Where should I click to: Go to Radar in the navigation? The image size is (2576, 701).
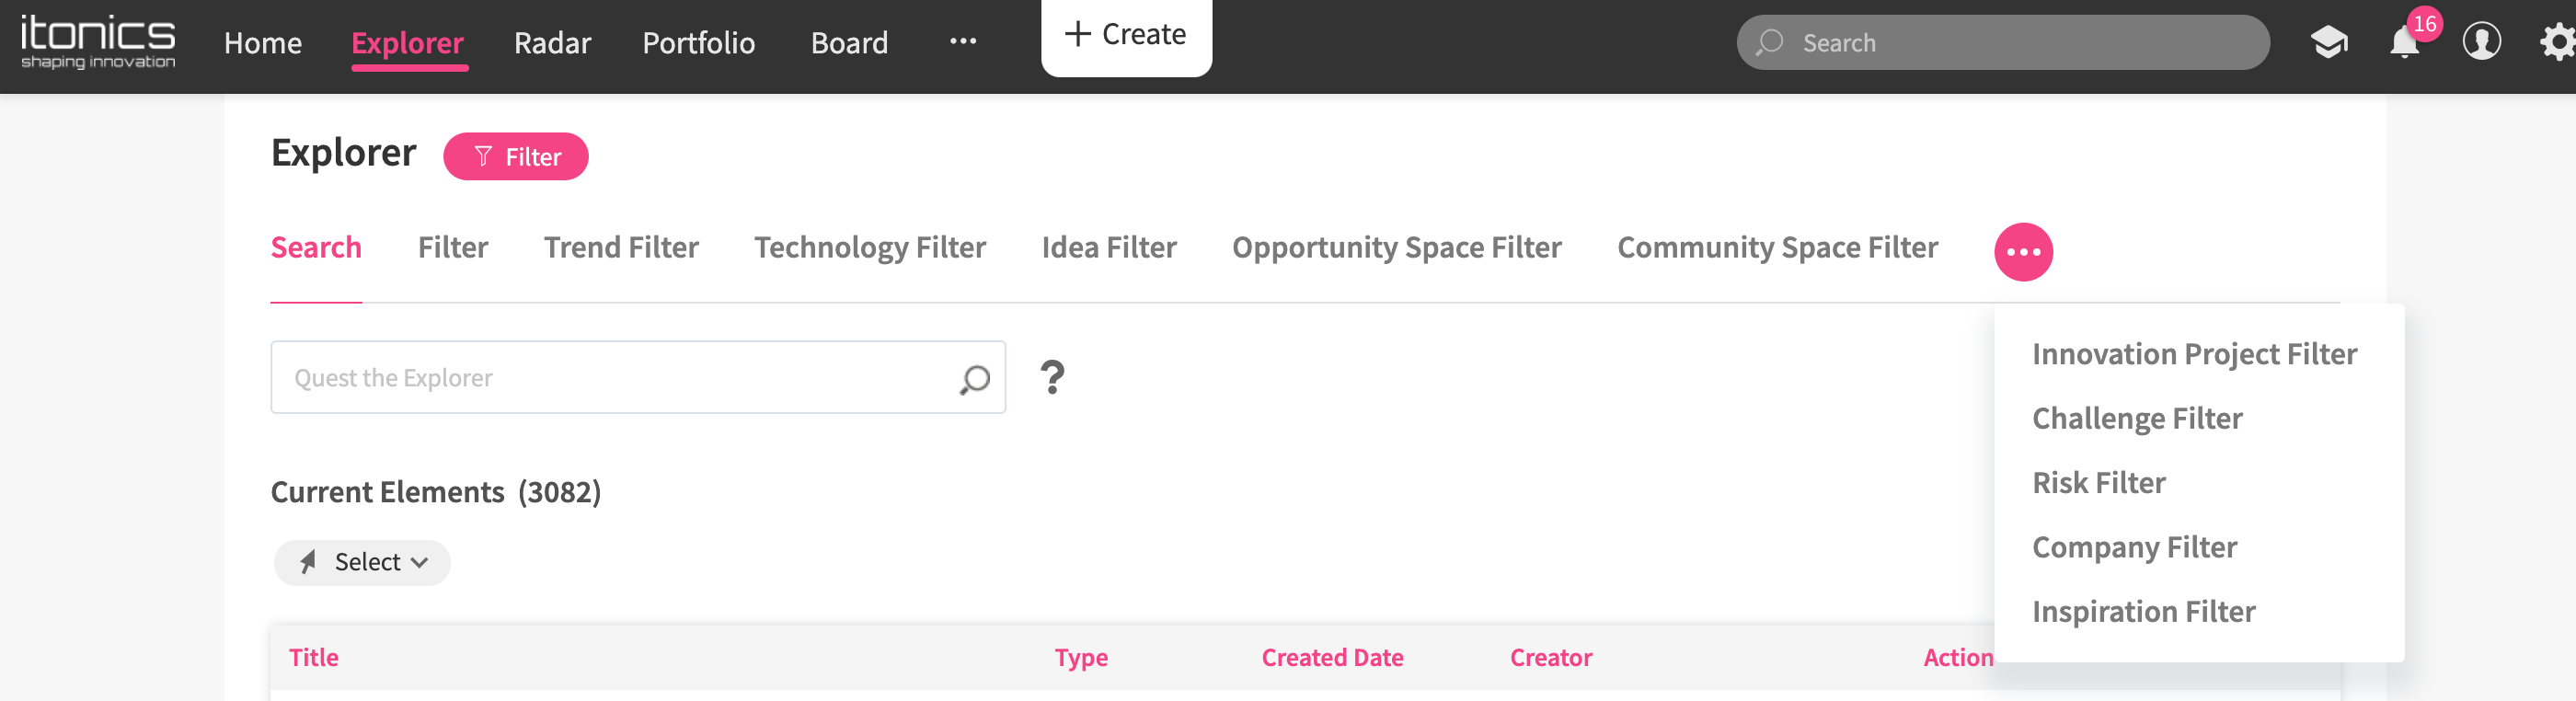[552, 43]
